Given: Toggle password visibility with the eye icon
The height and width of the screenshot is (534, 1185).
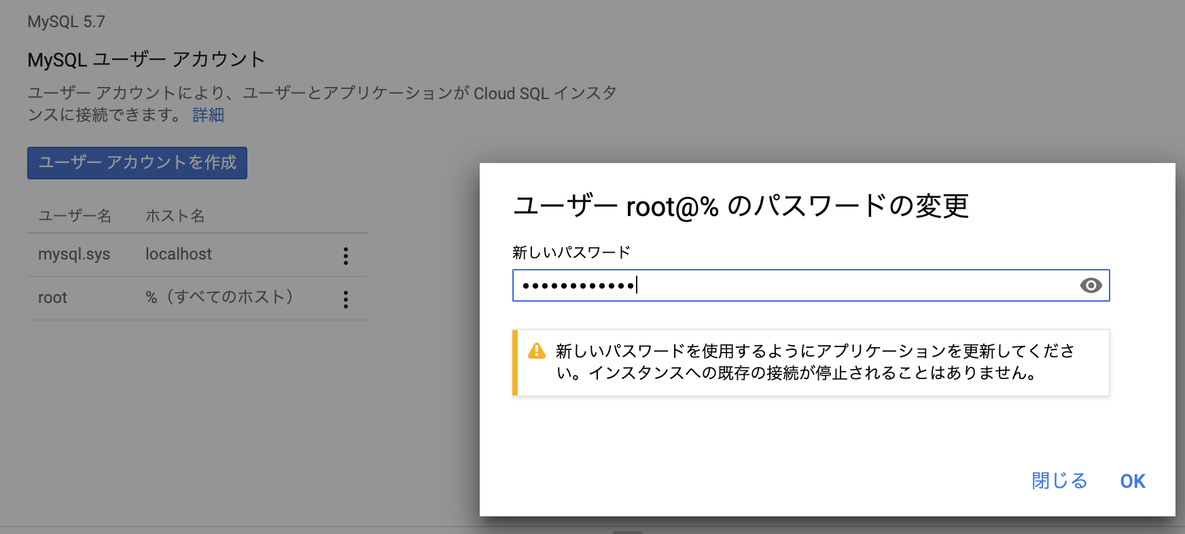Looking at the screenshot, I should [1091, 285].
